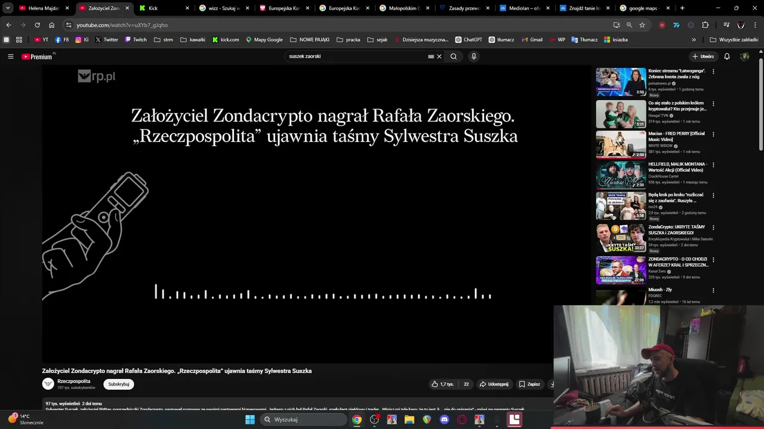Switch to the Helena Majdan tab
This screenshot has height=429, width=764.
43,8
